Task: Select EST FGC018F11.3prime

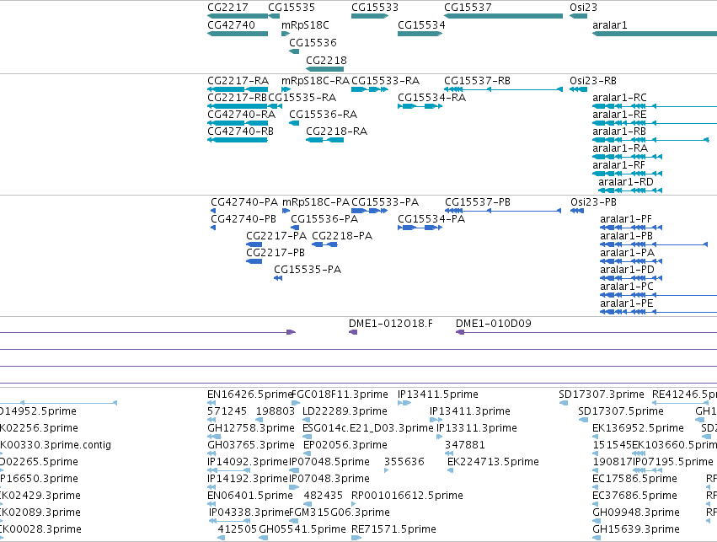Action: tap(340, 394)
